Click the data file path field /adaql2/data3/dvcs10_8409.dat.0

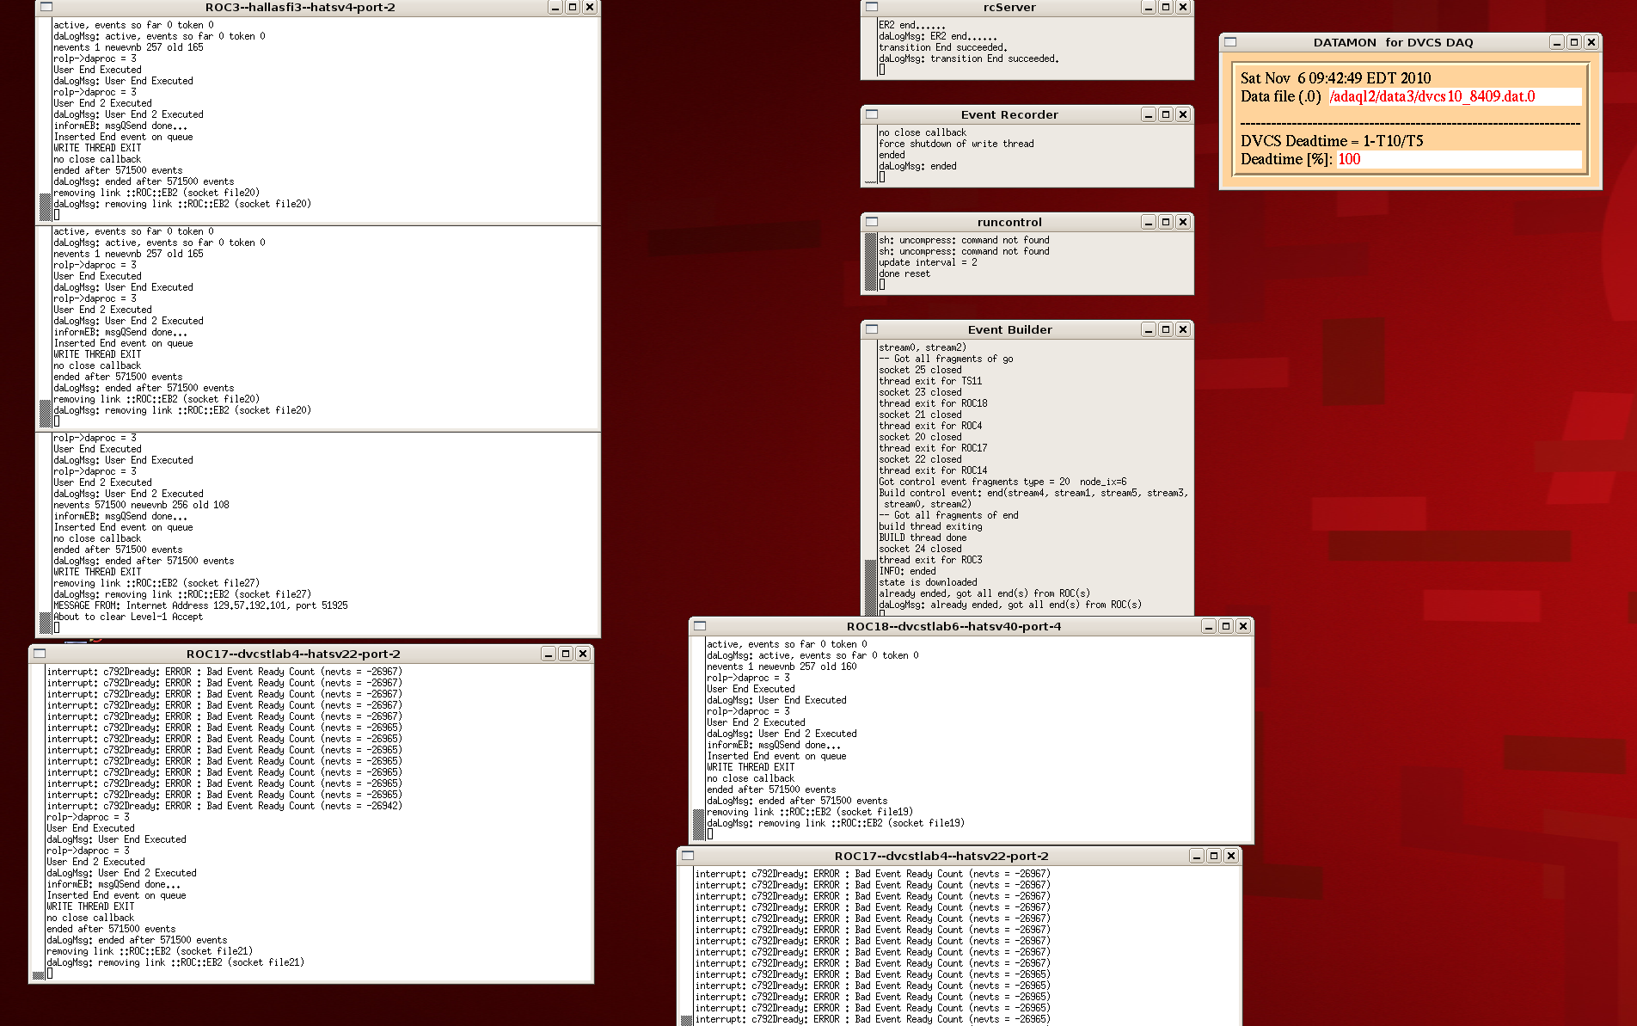(1455, 96)
